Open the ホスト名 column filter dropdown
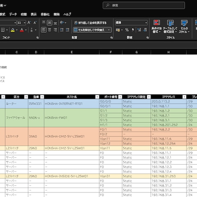Image resolution: width=197 pixels, height=197 pixels. coord(97,97)
